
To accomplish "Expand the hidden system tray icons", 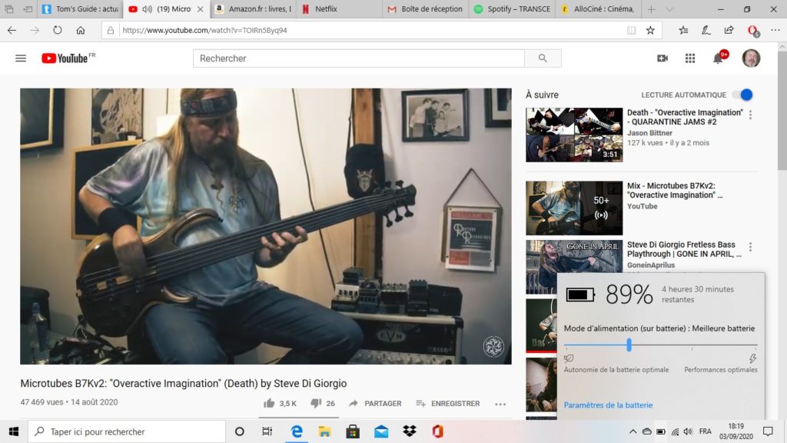I will pyautogui.click(x=633, y=431).
